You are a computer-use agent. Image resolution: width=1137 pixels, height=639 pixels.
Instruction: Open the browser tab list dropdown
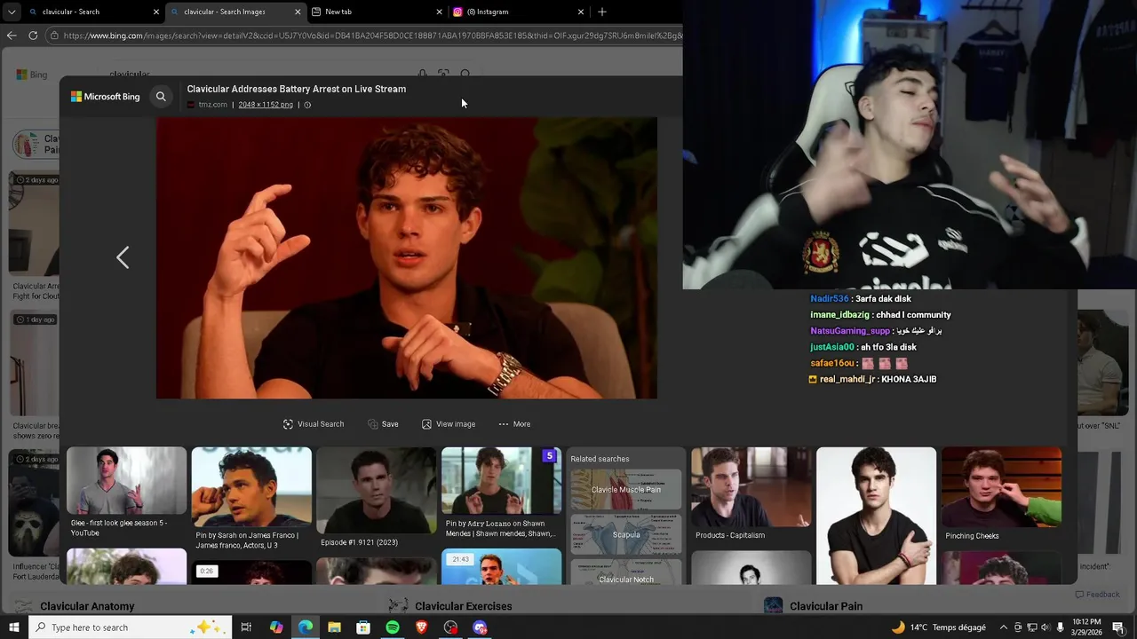(x=12, y=12)
